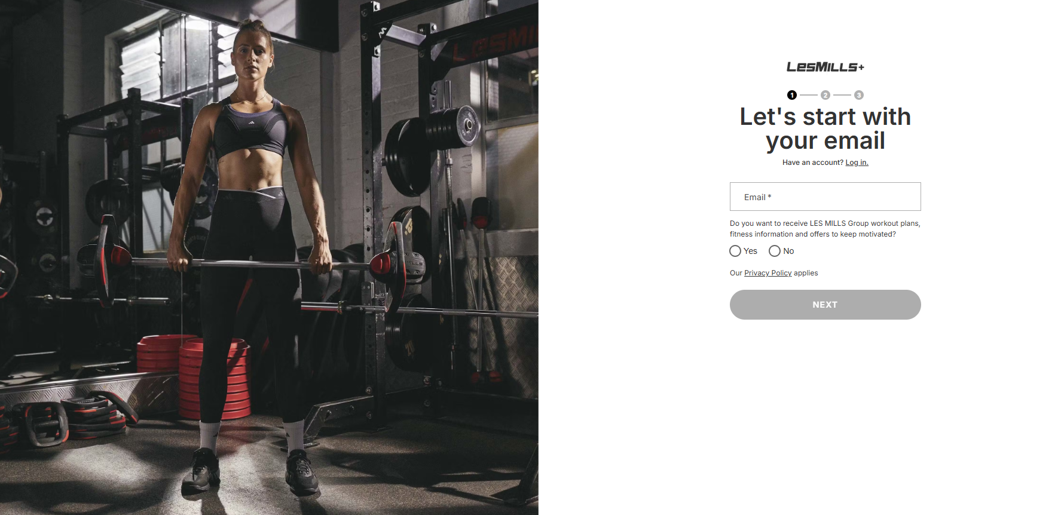
Task: Click connector line between steps 1 and 2
Action: [x=809, y=95]
